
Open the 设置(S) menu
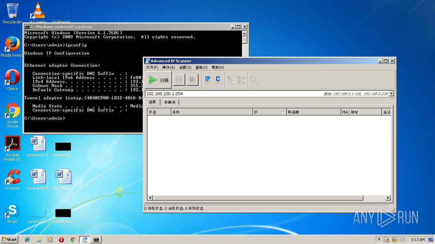point(185,67)
